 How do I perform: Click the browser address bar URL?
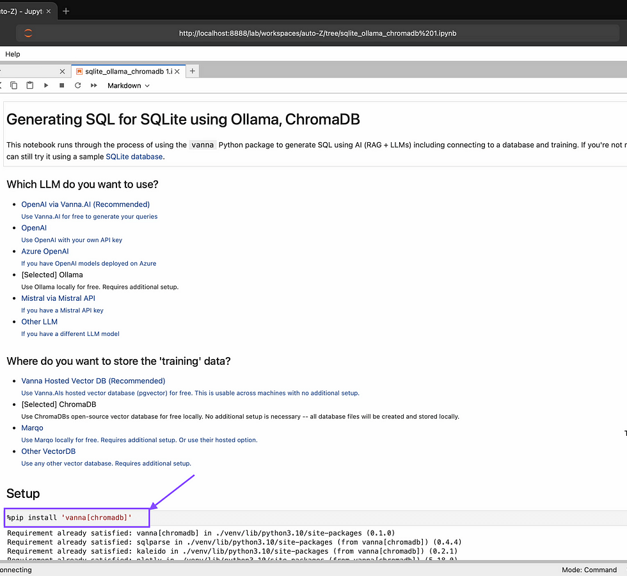pos(317,33)
